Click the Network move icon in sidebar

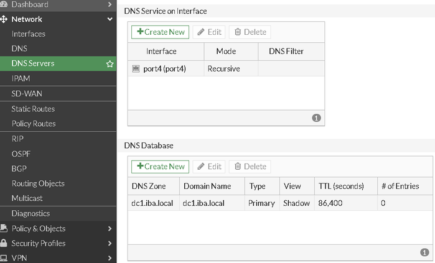coord(4,19)
